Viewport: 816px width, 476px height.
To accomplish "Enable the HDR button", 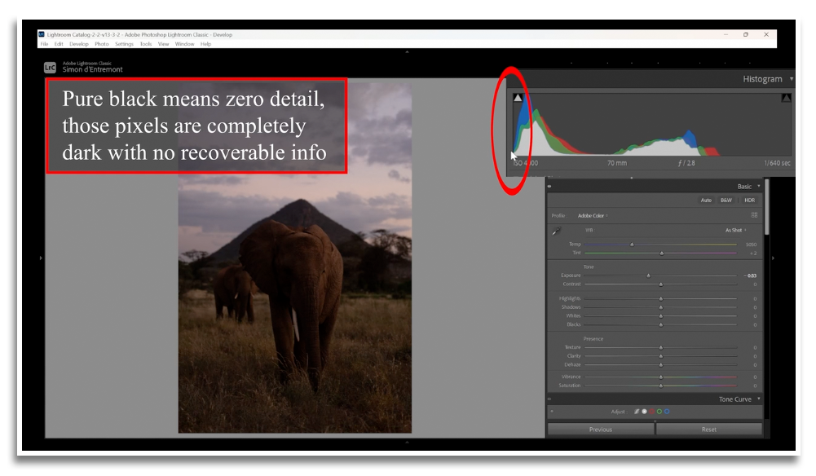I will pos(749,201).
